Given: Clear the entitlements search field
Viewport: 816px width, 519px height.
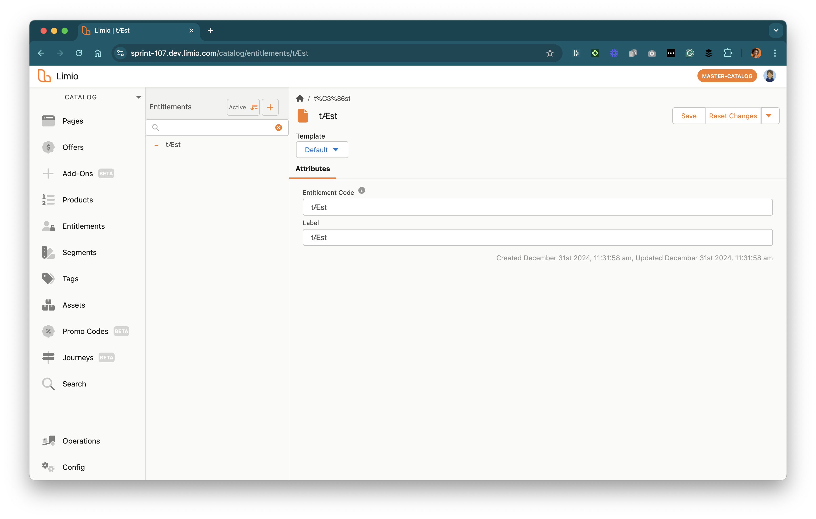Looking at the screenshot, I should pos(279,128).
